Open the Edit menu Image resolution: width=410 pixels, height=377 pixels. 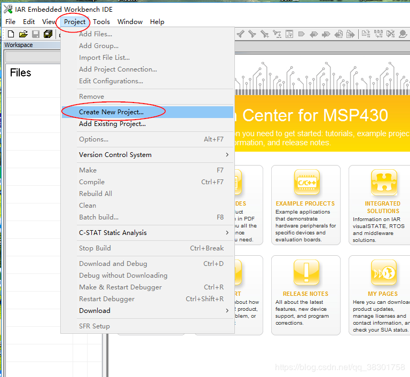tap(29, 22)
